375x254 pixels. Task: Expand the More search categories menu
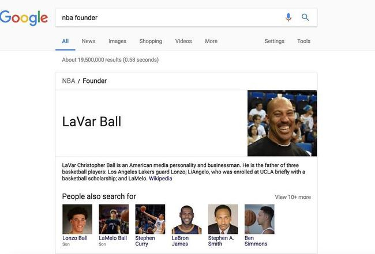coord(211,41)
